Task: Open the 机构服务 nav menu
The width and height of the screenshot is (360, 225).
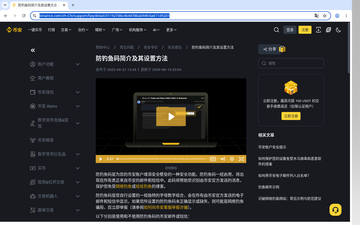Action: click(x=138, y=30)
